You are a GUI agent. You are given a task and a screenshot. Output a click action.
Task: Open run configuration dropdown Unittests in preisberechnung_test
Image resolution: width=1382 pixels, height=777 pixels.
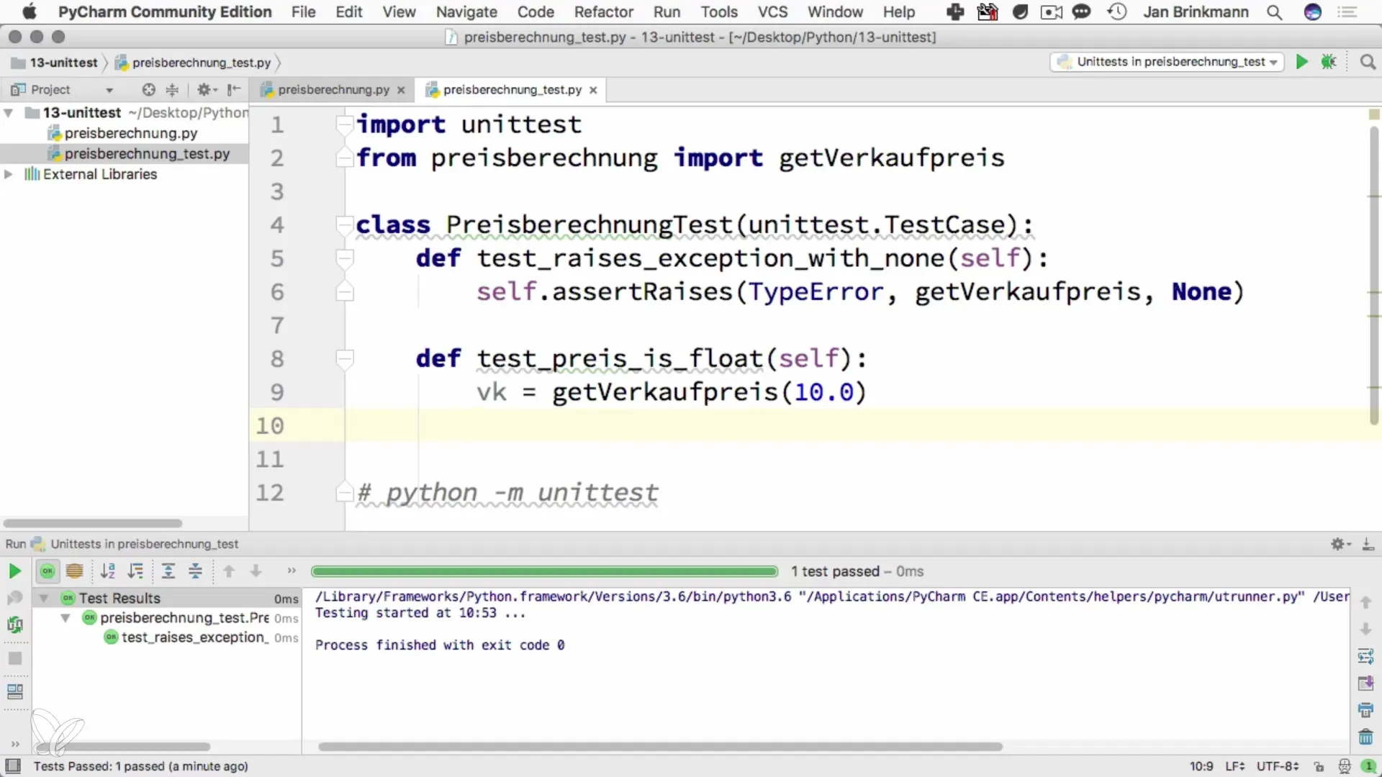tap(1167, 62)
